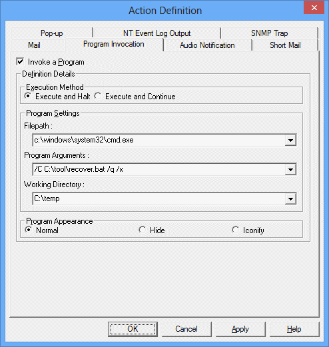Focus the Working Directory C:\temp field
This screenshot has height=347, width=329.
pyautogui.click(x=159, y=198)
